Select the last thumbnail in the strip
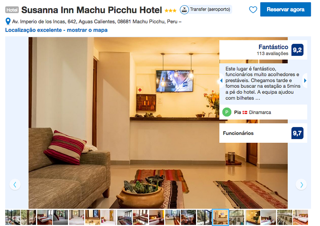 [300, 218]
